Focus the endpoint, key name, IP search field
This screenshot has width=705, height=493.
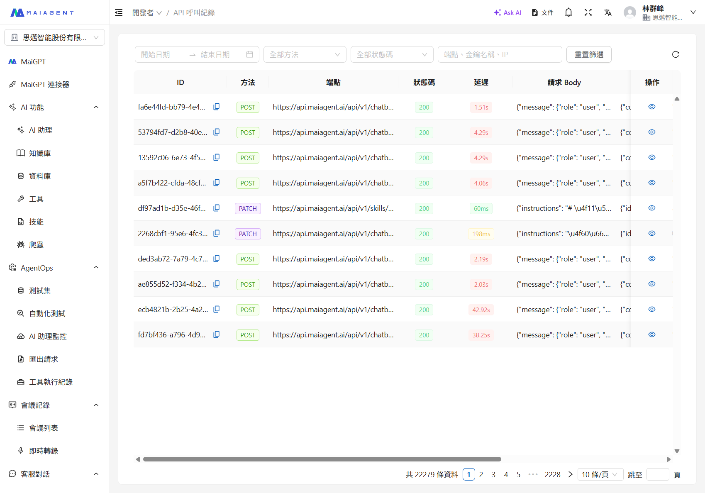pyautogui.click(x=499, y=54)
